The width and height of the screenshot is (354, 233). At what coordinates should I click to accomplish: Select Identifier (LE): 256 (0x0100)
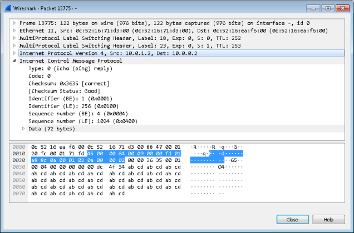click(73, 106)
